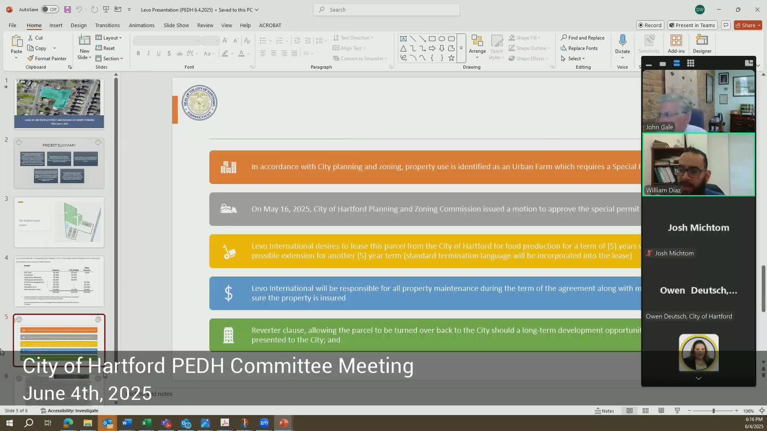The height and width of the screenshot is (431, 767).
Task: Open Zoom app in taskbar
Action: click(x=264, y=423)
